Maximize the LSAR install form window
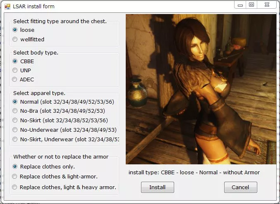280x204 pixels. 251,5
